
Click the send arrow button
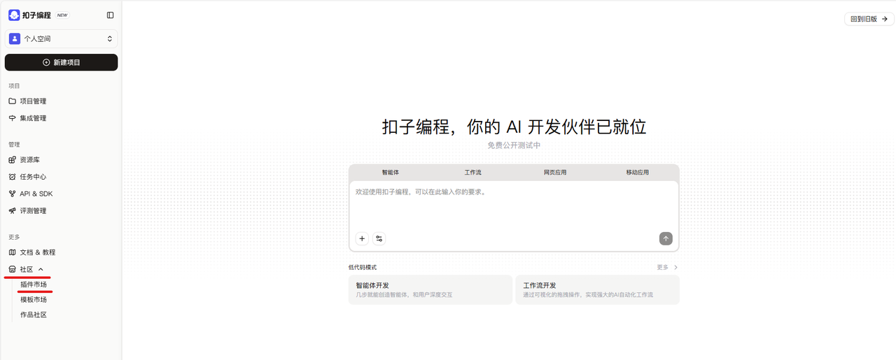(666, 238)
